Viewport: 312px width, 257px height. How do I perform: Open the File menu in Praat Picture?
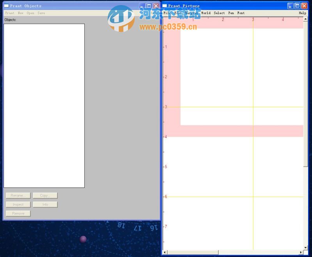point(167,13)
